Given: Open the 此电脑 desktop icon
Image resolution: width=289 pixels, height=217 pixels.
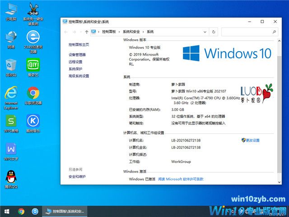Looking at the screenshot, I should tap(11, 11).
